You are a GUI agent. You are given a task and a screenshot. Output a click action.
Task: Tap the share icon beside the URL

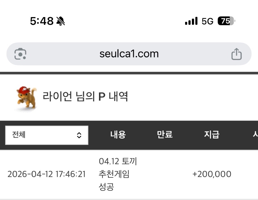(236, 54)
